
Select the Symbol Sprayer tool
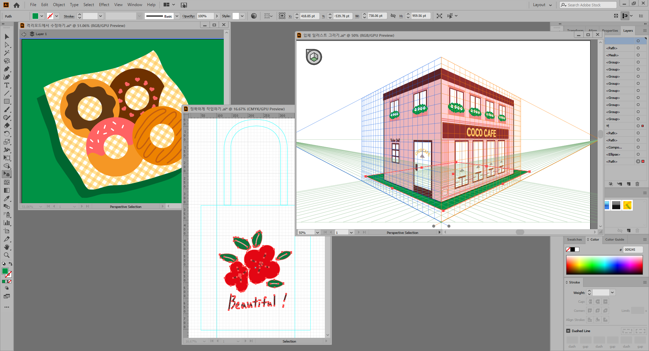[x=7, y=215]
